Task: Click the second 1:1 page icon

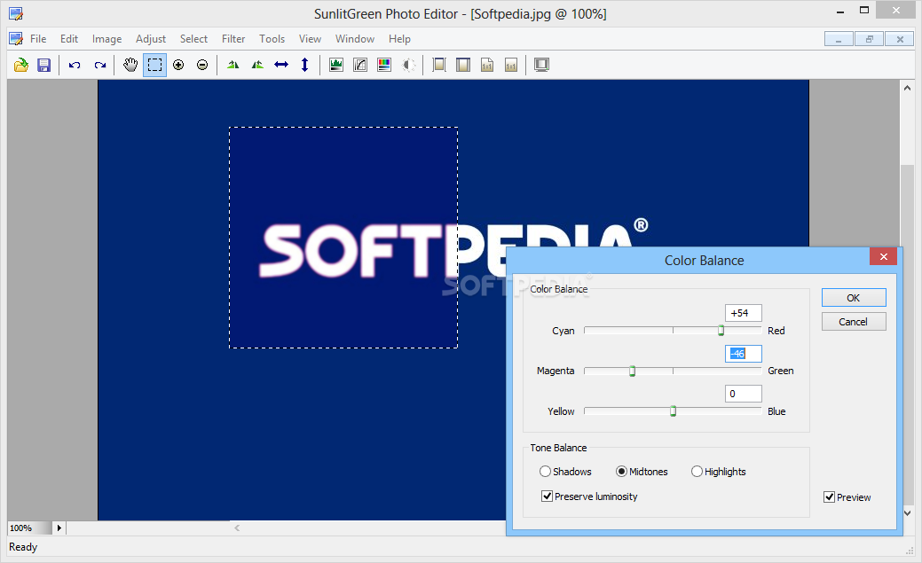Action: click(511, 65)
